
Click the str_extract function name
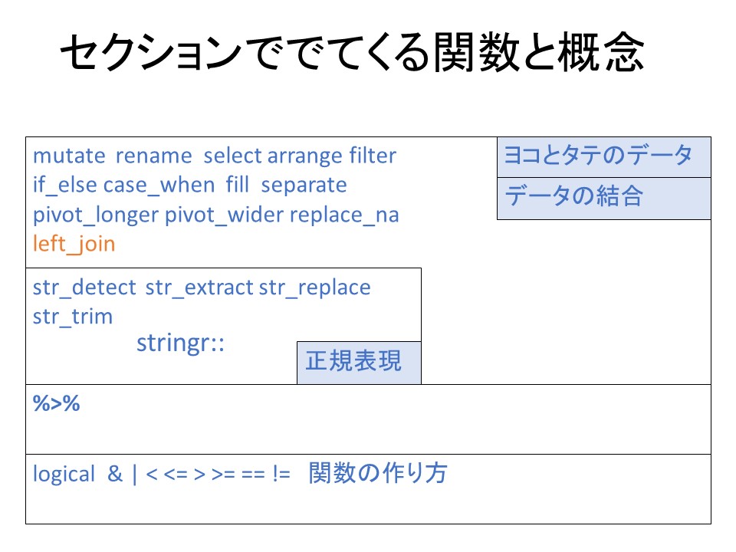tap(199, 287)
